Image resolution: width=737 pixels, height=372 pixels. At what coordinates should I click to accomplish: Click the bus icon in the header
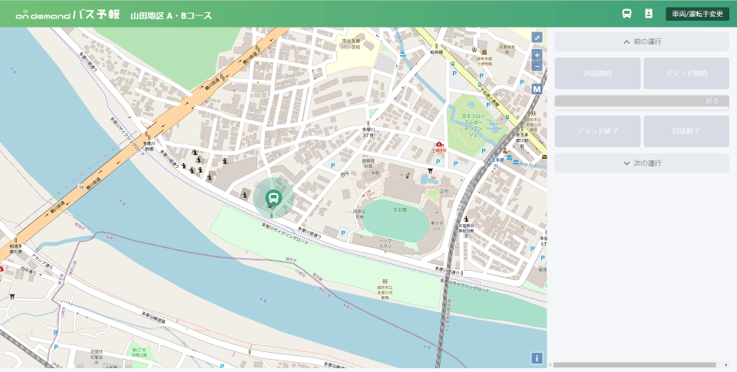click(626, 14)
